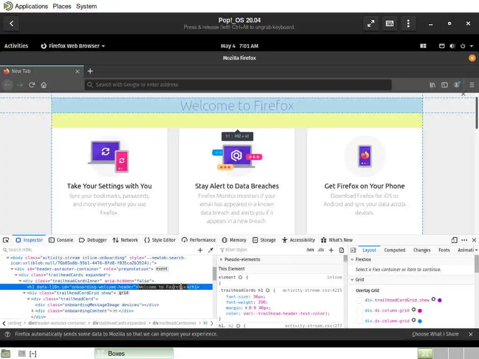Expand the onboardingContent div node

point(32,311)
